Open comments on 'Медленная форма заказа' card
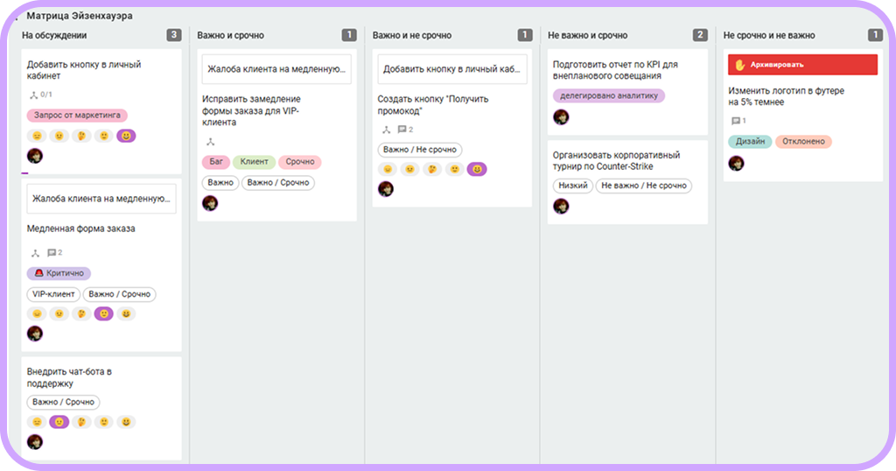This screenshot has width=896, height=471. (52, 253)
